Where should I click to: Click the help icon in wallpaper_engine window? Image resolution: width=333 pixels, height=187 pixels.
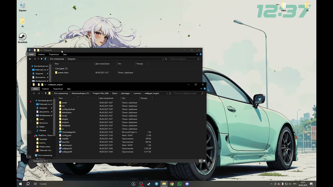(x=204, y=89)
